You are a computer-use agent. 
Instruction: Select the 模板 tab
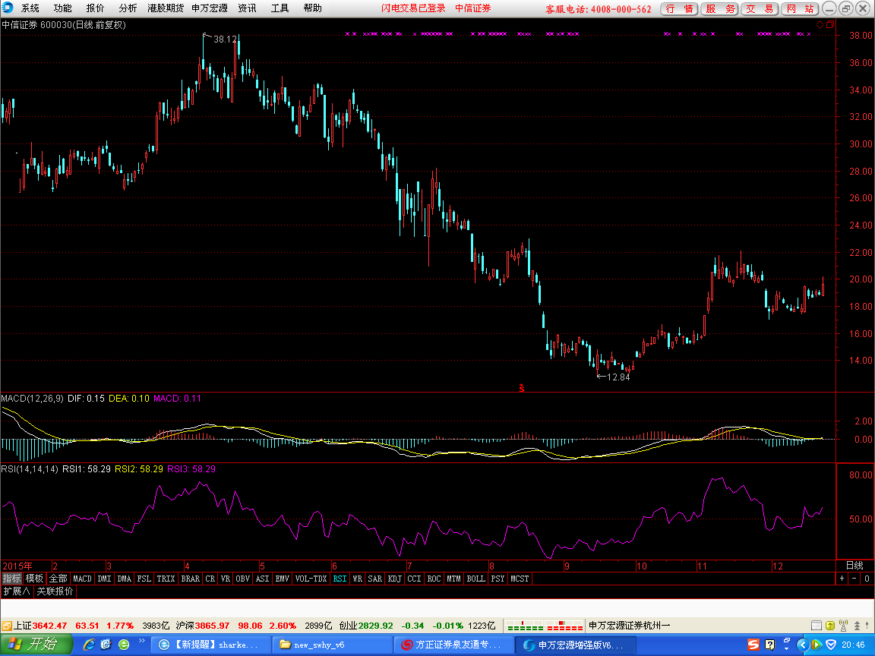point(35,579)
